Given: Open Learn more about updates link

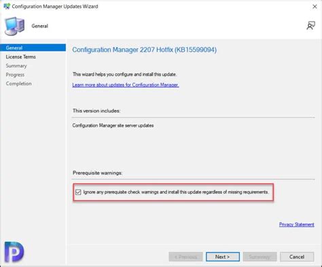Looking at the screenshot, I should coord(126,85).
